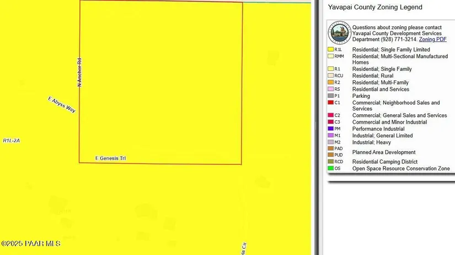The image size is (455, 255).
Task: Open the Zoning PDF link
Action: coord(432,40)
